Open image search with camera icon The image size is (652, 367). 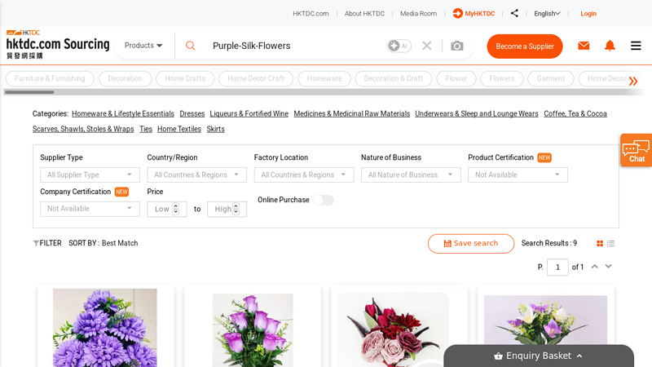pos(457,46)
